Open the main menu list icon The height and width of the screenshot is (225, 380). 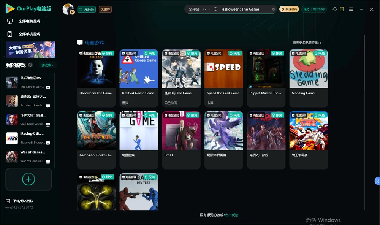click(351, 9)
